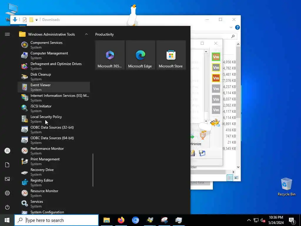
Task: Select the 4,956 KB file size entry
Action: (x=229, y=62)
